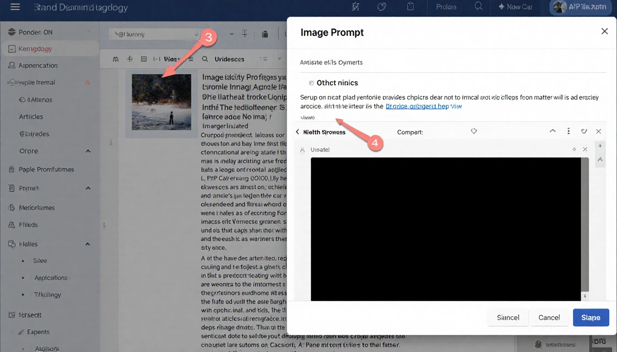617x352 pixels.
Task: Click the magnifier icon beside Uridesces
Action: 205,59
